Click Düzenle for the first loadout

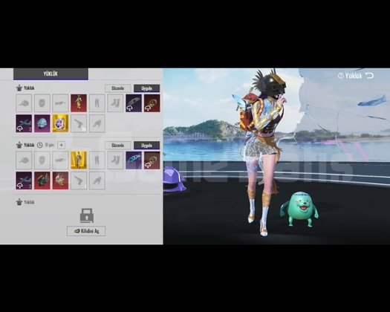[x=117, y=88]
